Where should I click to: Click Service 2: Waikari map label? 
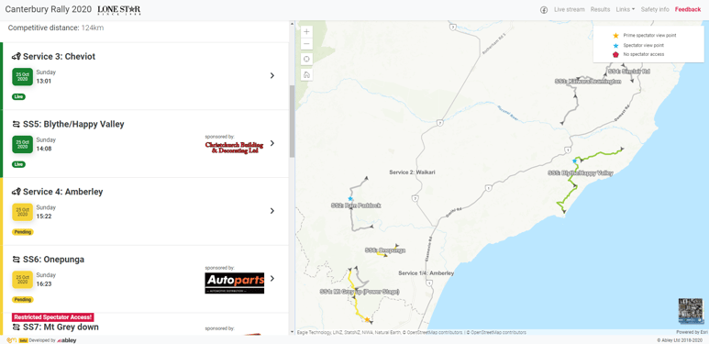click(412, 172)
